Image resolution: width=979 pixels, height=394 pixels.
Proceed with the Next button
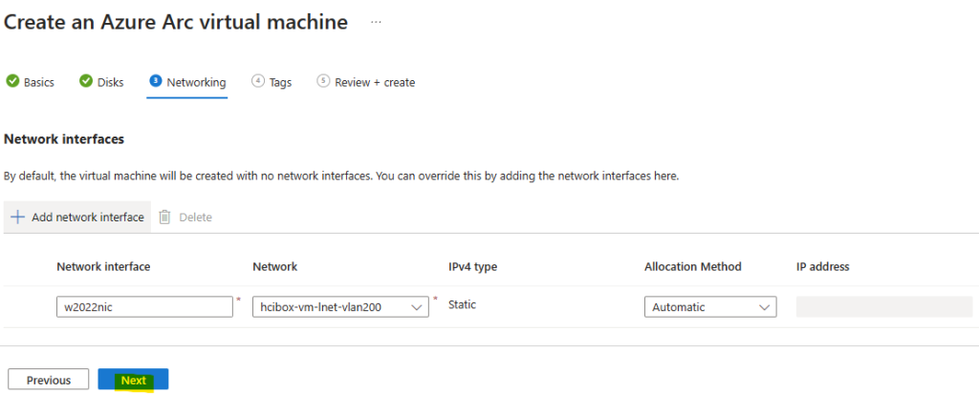coord(133,380)
